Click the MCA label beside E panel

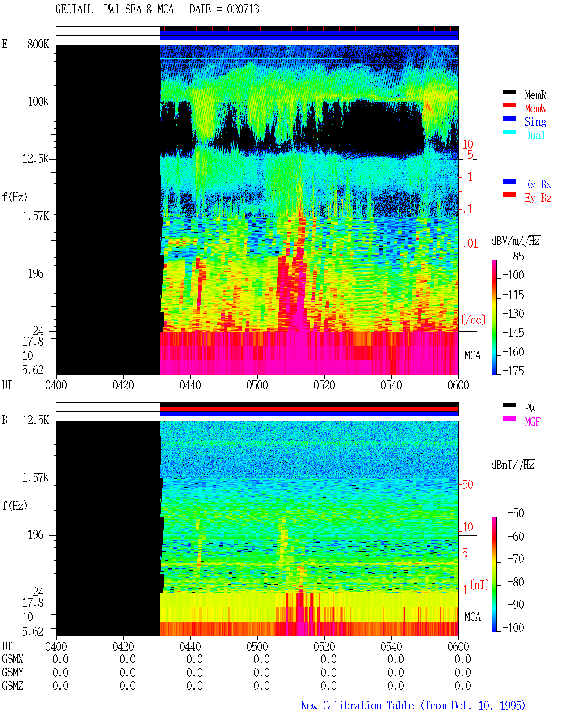[472, 355]
